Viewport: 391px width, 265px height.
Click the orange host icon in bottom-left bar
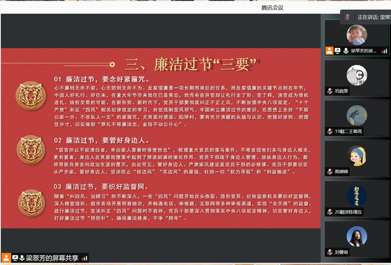(7, 258)
